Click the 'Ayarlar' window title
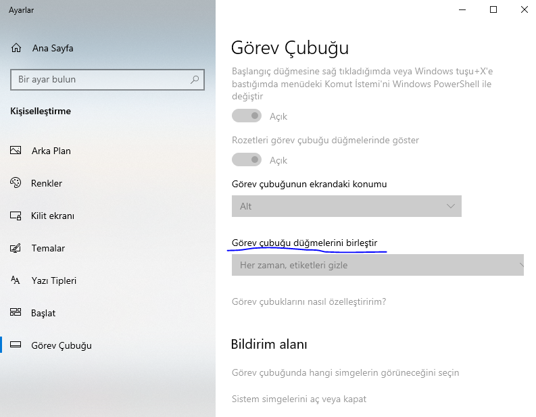This screenshot has width=536, height=417. point(21,10)
